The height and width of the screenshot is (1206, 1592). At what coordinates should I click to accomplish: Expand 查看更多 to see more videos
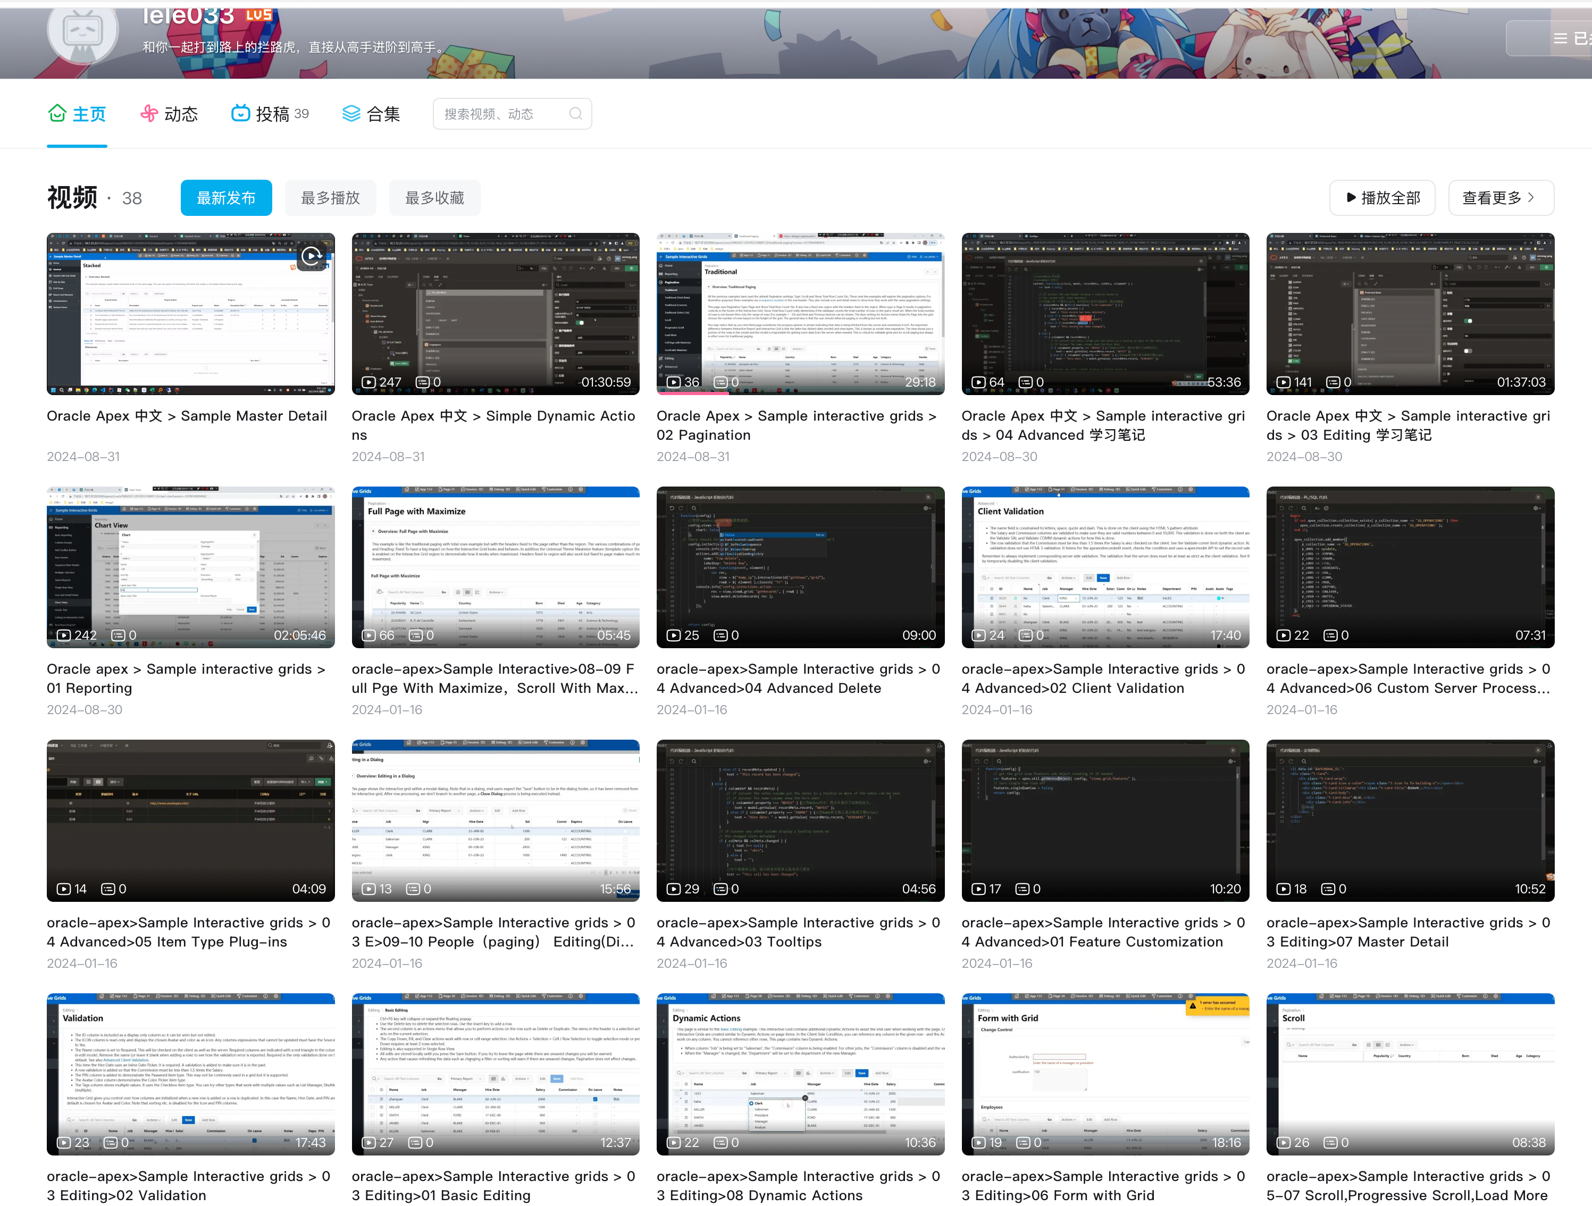click(1500, 198)
